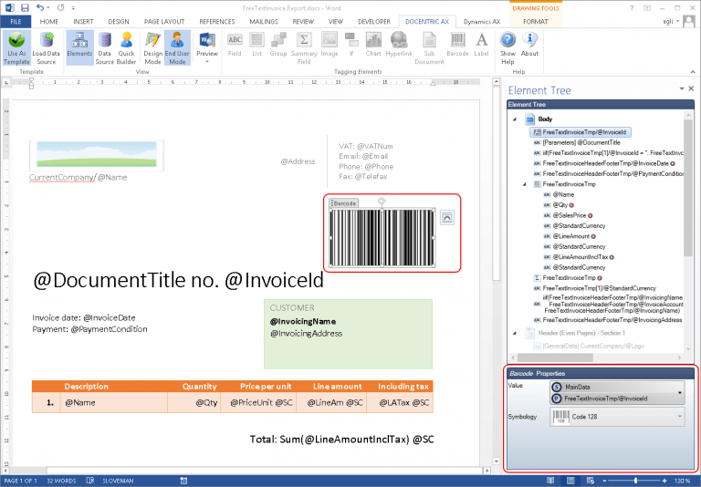The image size is (701, 487).
Task: Open Word Help question mark
Action: [632, 8]
